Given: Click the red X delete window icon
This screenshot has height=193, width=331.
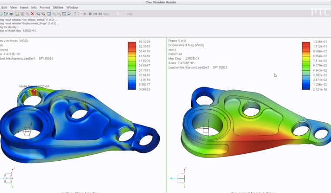Looking at the screenshot, I should click(33, 14).
